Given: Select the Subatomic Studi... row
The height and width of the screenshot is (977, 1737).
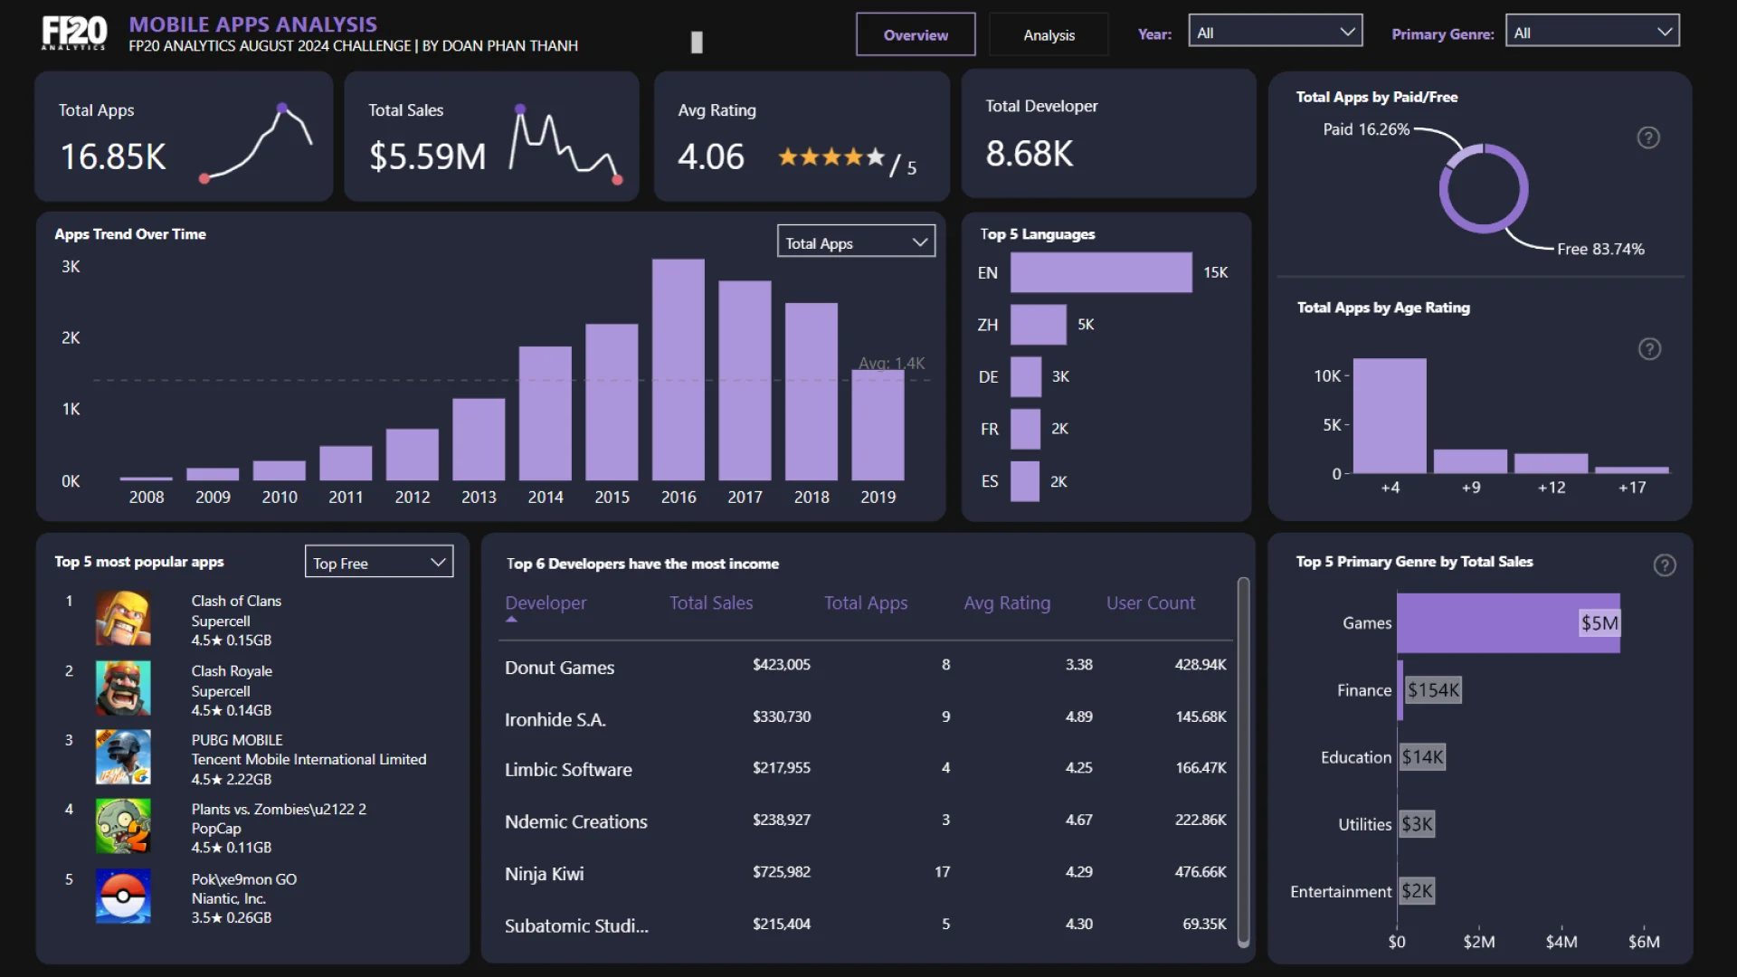Looking at the screenshot, I should tap(866, 925).
